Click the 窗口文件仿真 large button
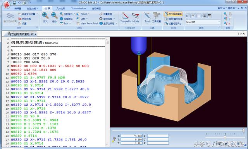 pos(10,18)
